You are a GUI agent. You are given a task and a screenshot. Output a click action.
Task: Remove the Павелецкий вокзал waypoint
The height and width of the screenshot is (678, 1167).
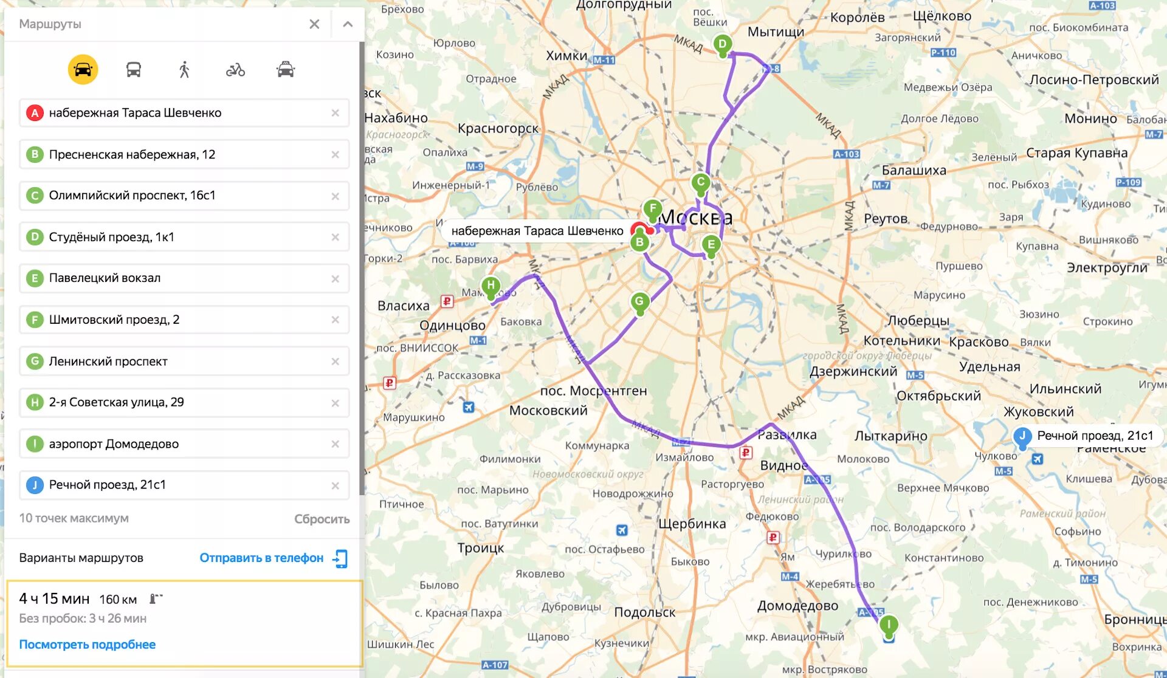(x=335, y=279)
